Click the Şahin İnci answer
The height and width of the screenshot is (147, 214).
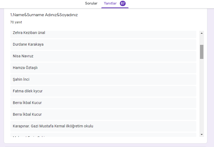(x=103, y=79)
